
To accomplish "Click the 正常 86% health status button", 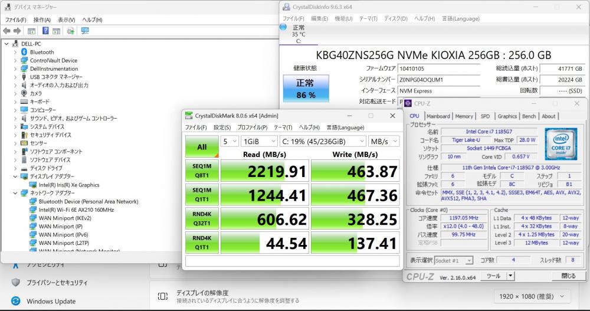I will click(306, 89).
